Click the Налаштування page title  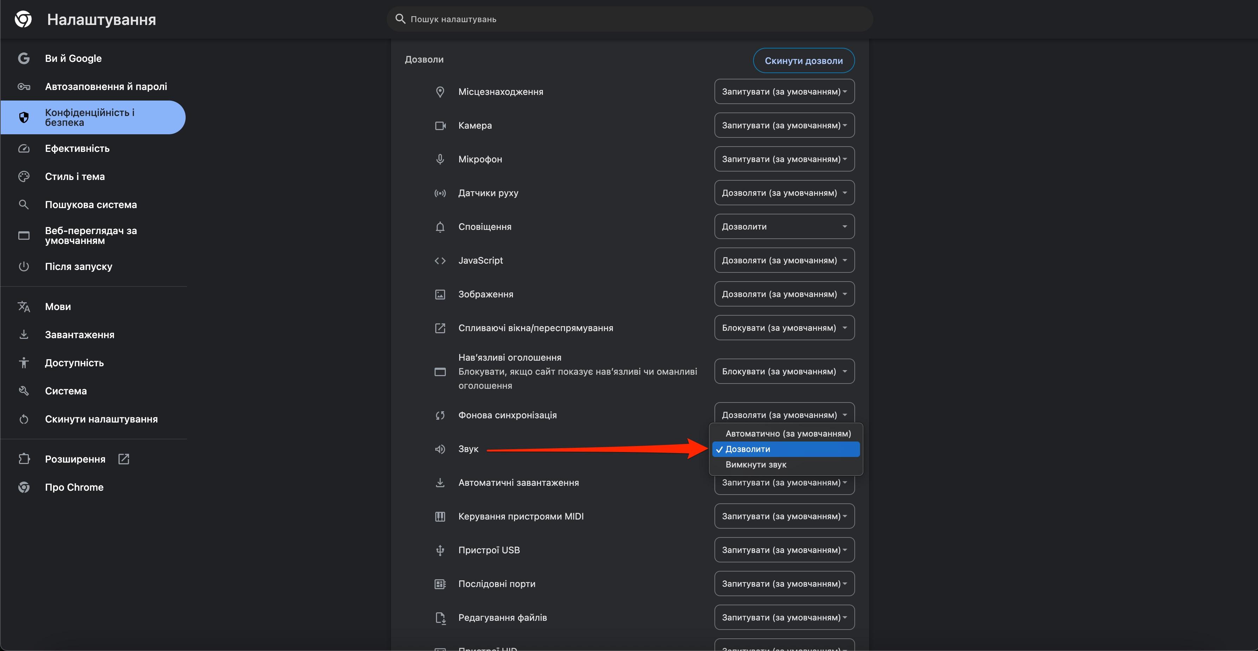[102, 20]
